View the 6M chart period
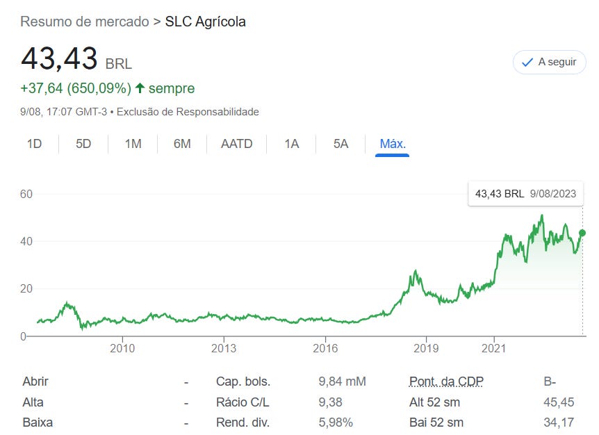The width and height of the screenshot is (599, 435). 181,144
